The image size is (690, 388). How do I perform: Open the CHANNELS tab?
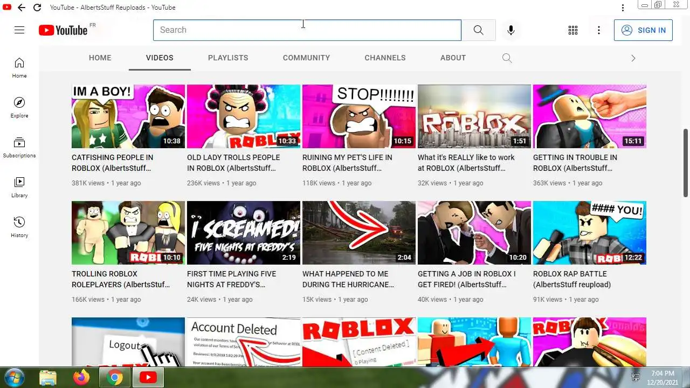385,58
